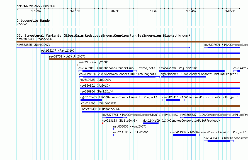
Task: Click the esv2759043 (Redon2006) label
Action: tap(35, 39)
